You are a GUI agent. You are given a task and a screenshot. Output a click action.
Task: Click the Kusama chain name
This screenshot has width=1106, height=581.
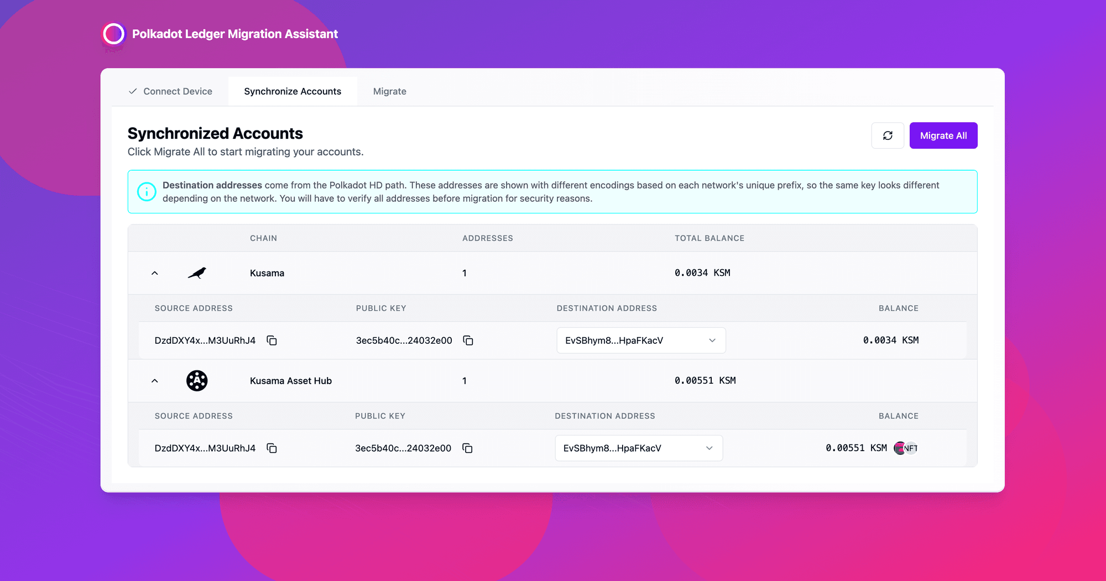click(267, 273)
